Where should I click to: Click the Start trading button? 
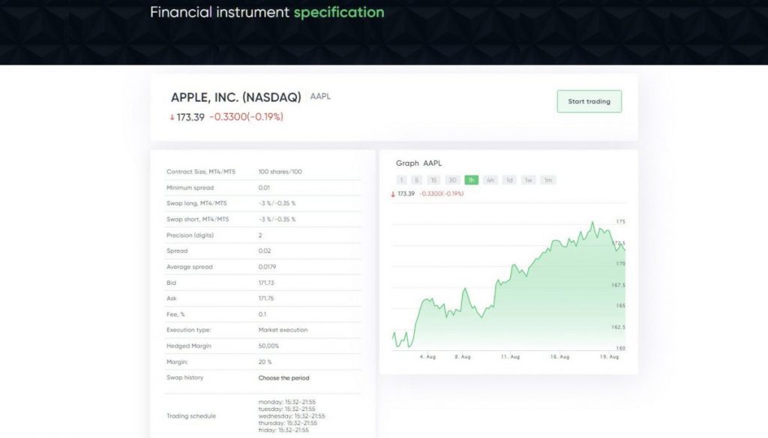click(589, 101)
